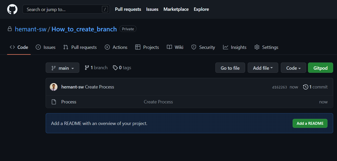Expand the green-adjacent Code dropdown button
The image size is (337, 161).
(293, 68)
